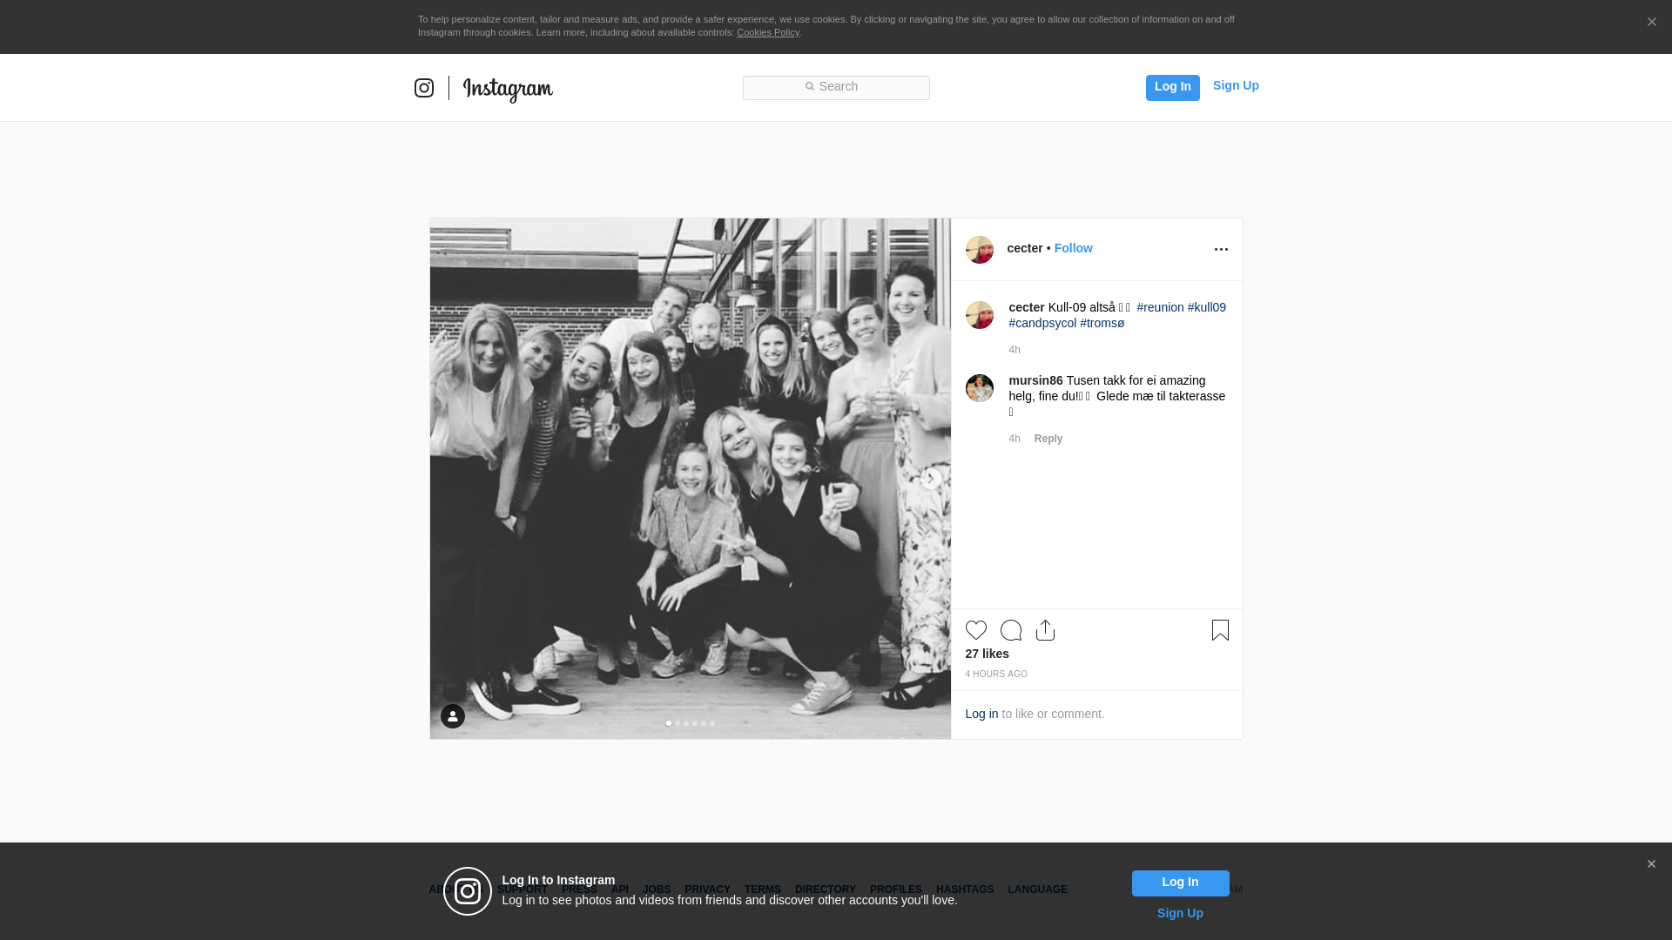
Task: Open mursin86's profile avatar
Action: (980, 388)
